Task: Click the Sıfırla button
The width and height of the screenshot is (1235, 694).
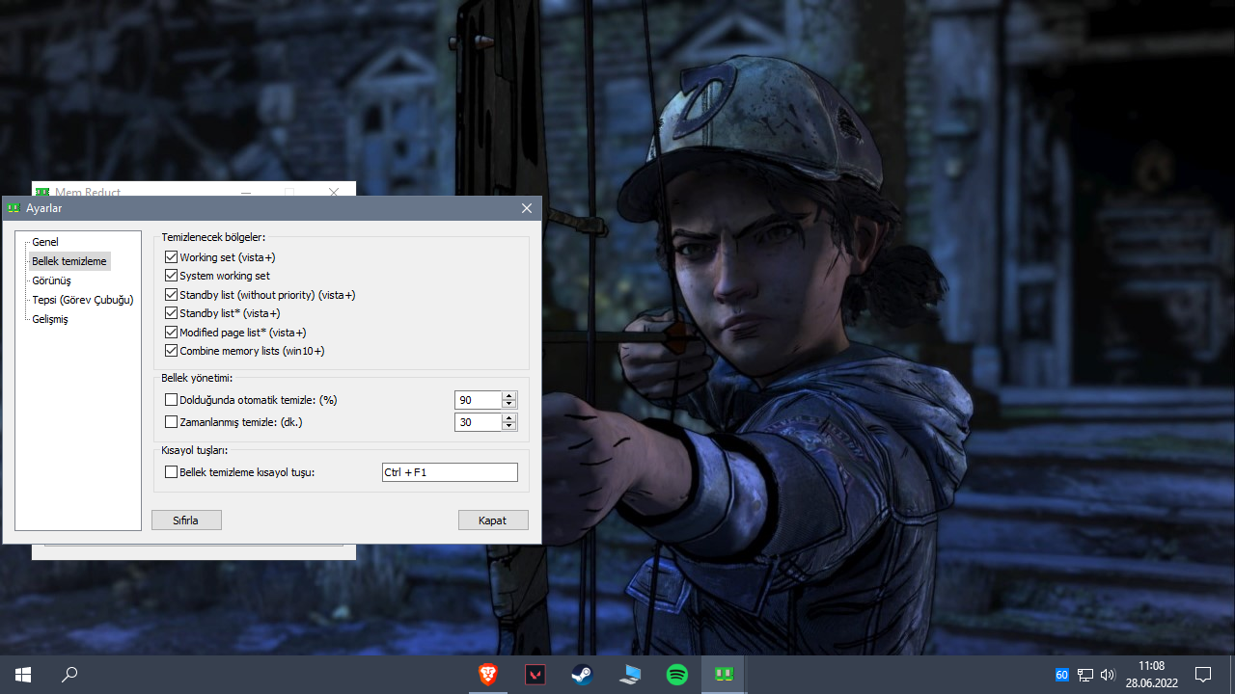Action: tap(186, 520)
